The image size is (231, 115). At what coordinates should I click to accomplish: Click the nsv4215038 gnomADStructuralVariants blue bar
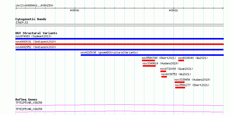pos(152,55)
